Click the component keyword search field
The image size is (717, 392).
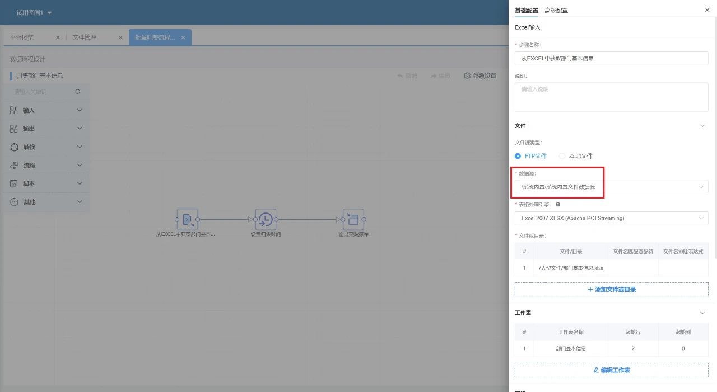[42, 92]
